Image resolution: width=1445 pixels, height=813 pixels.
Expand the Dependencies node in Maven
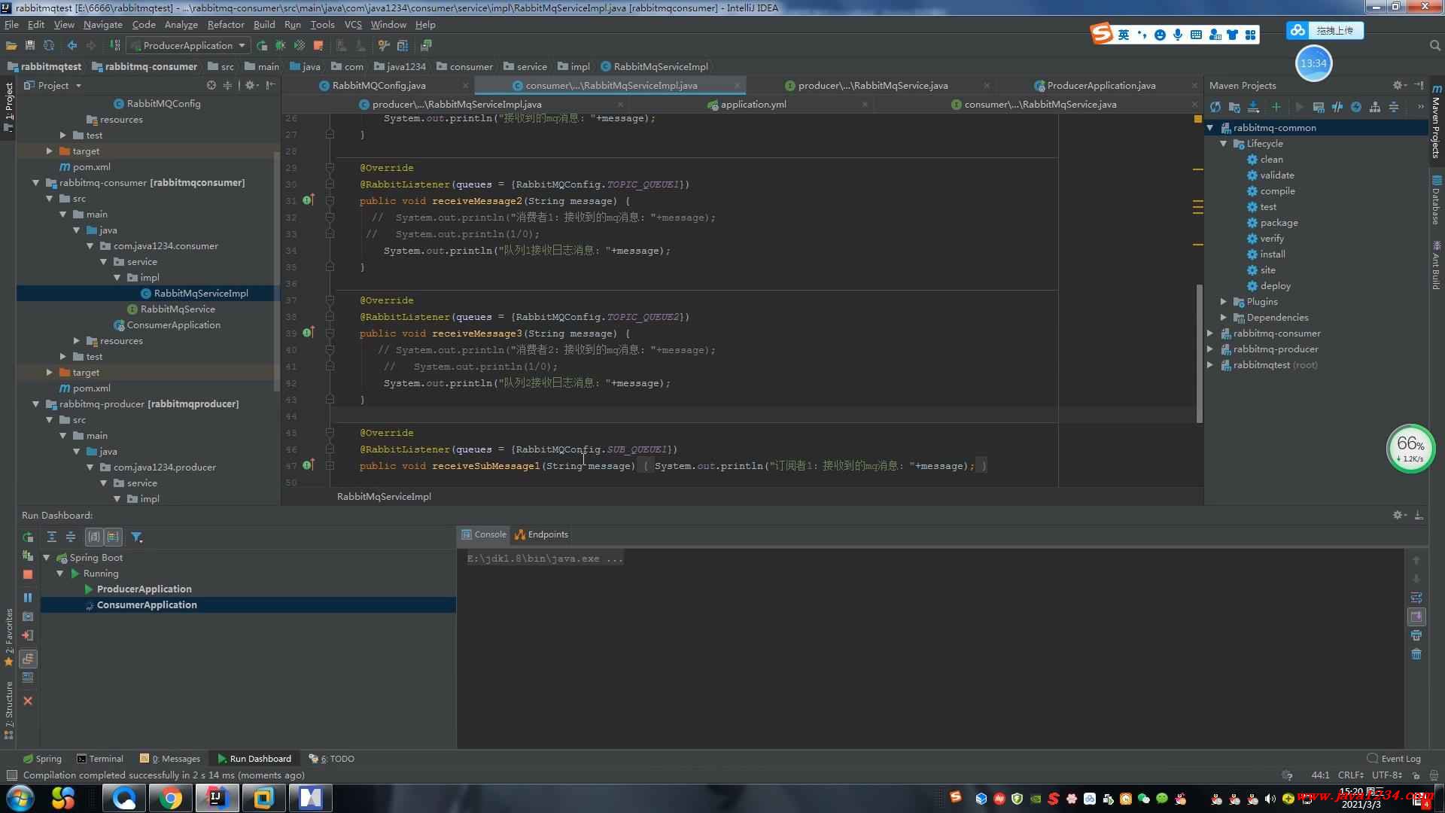coord(1224,318)
